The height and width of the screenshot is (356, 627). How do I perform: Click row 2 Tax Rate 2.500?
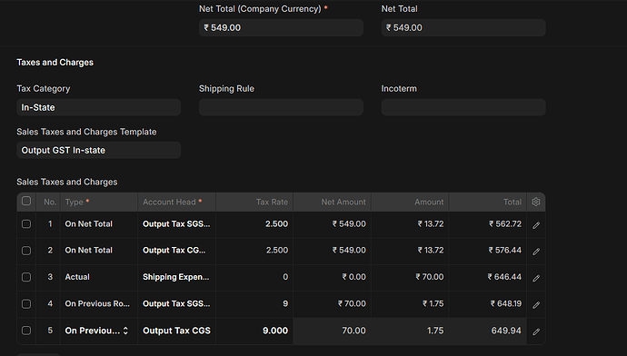pyautogui.click(x=277, y=250)
